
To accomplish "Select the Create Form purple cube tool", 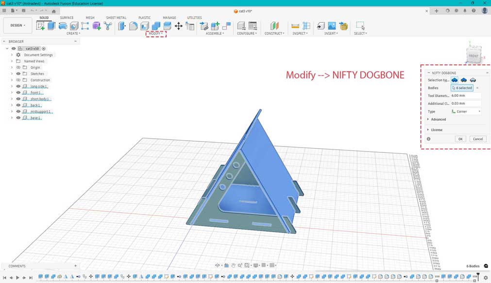I will coord(97,26).
